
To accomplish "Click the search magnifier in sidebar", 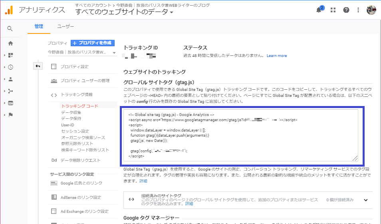I will click(10, 29).
